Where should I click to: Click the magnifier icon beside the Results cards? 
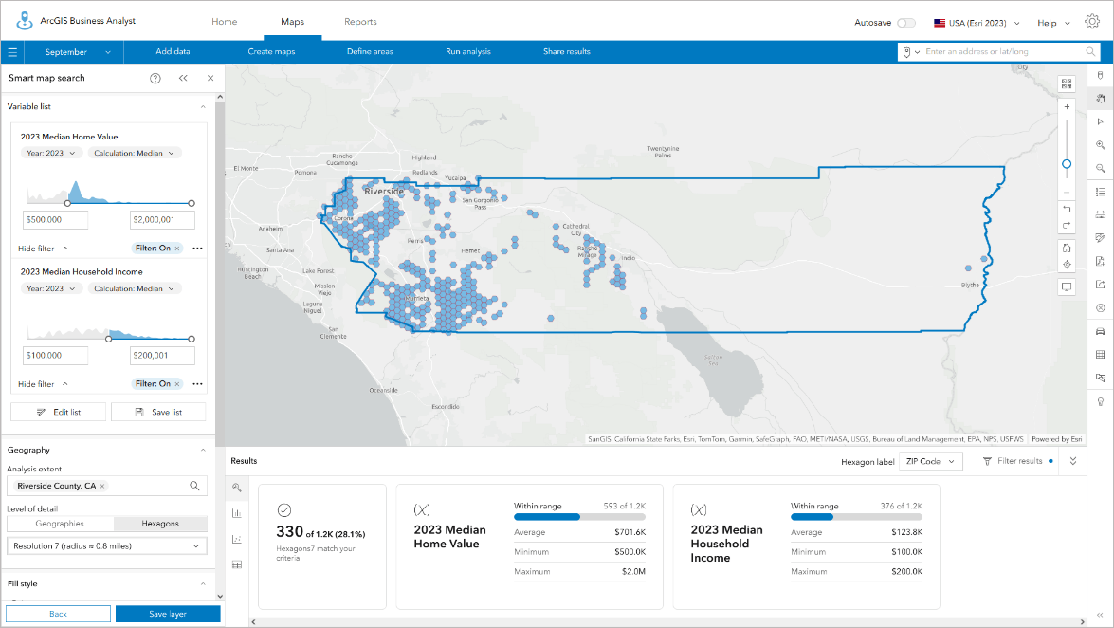(x=236, y=489)
